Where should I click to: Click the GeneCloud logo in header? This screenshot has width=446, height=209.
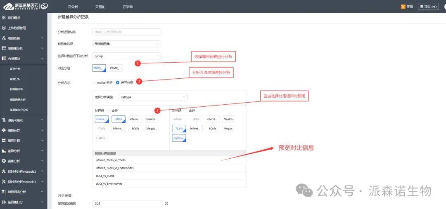tap(25, 6)
